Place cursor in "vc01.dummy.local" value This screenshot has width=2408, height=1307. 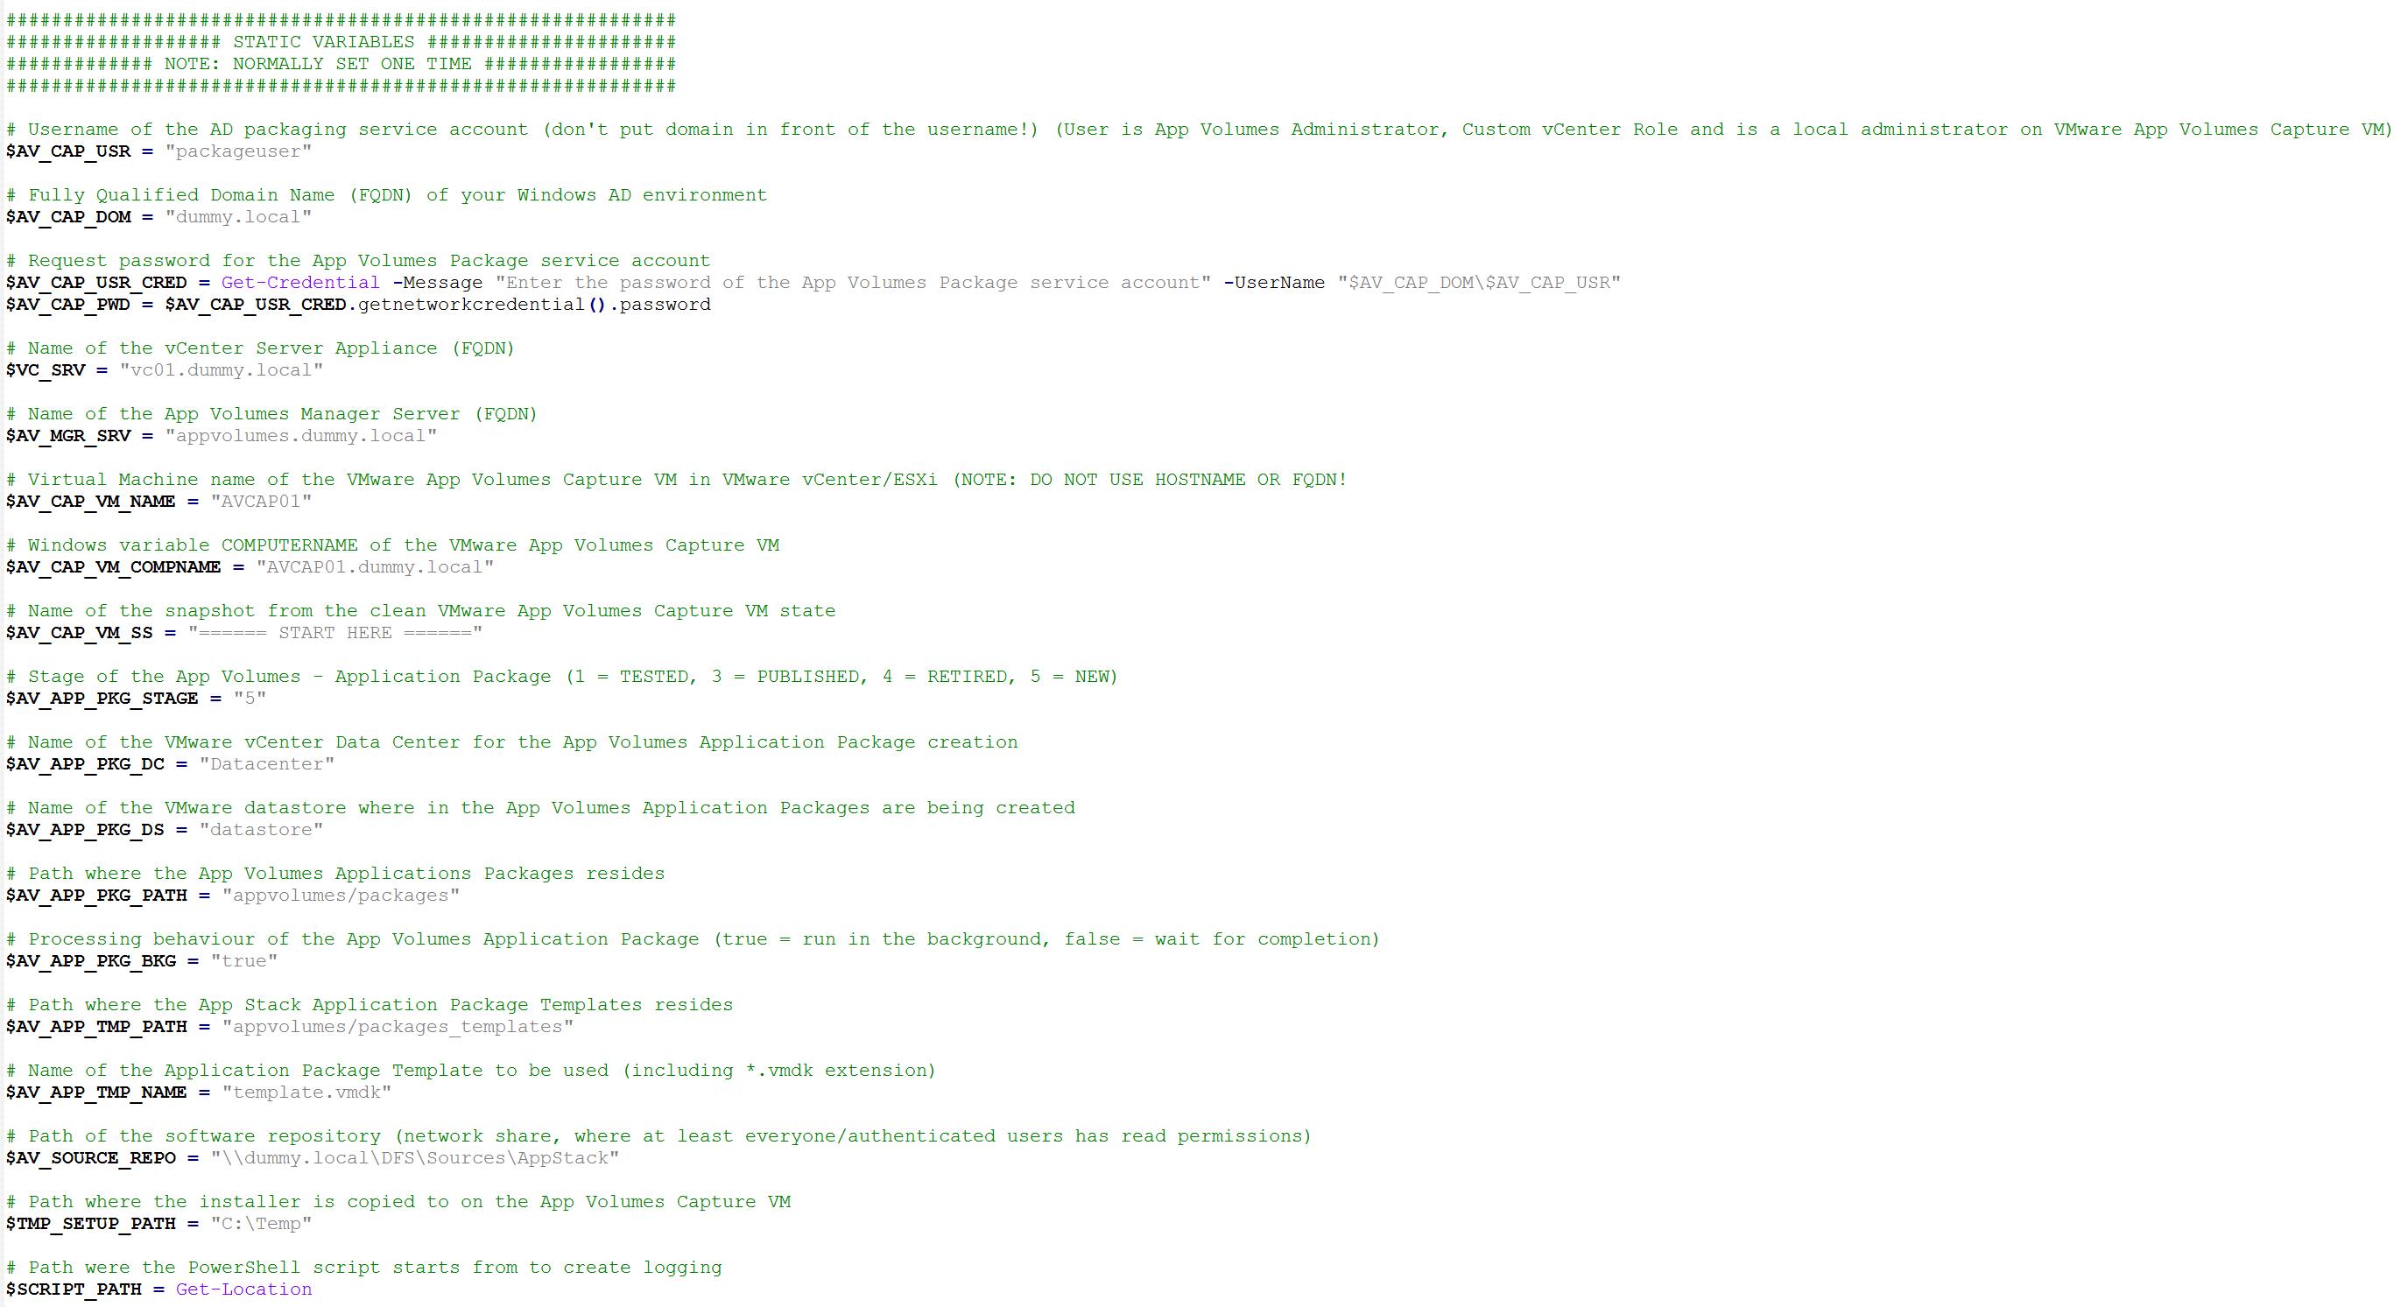pos(222,370)
